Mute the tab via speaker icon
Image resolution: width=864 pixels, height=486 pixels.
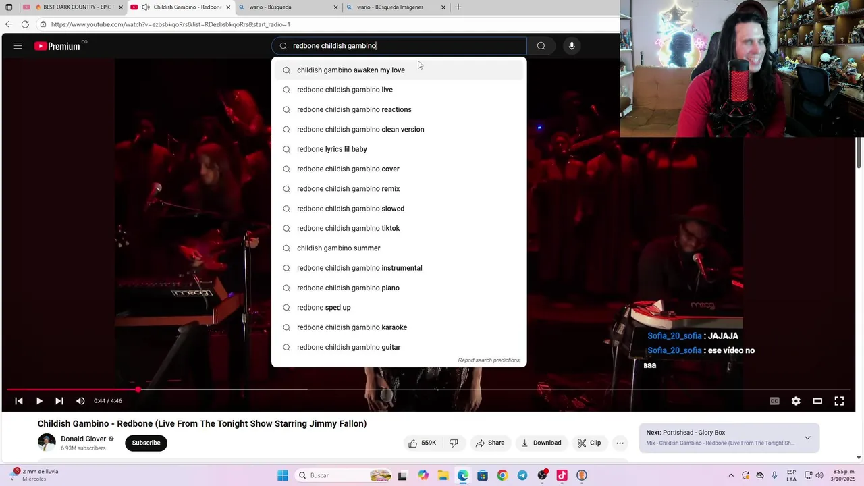pyautogui.click(x=145, y=7)
